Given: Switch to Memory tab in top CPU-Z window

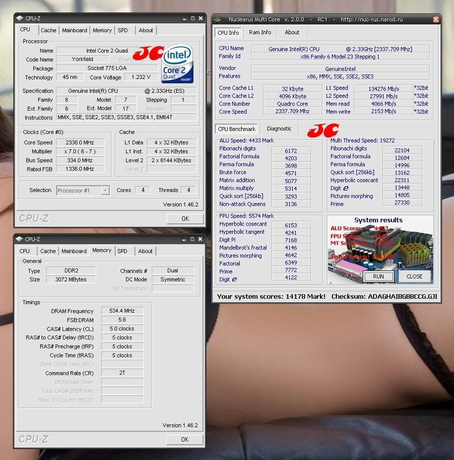Looking at the screenshot, I should pos(102,30).
